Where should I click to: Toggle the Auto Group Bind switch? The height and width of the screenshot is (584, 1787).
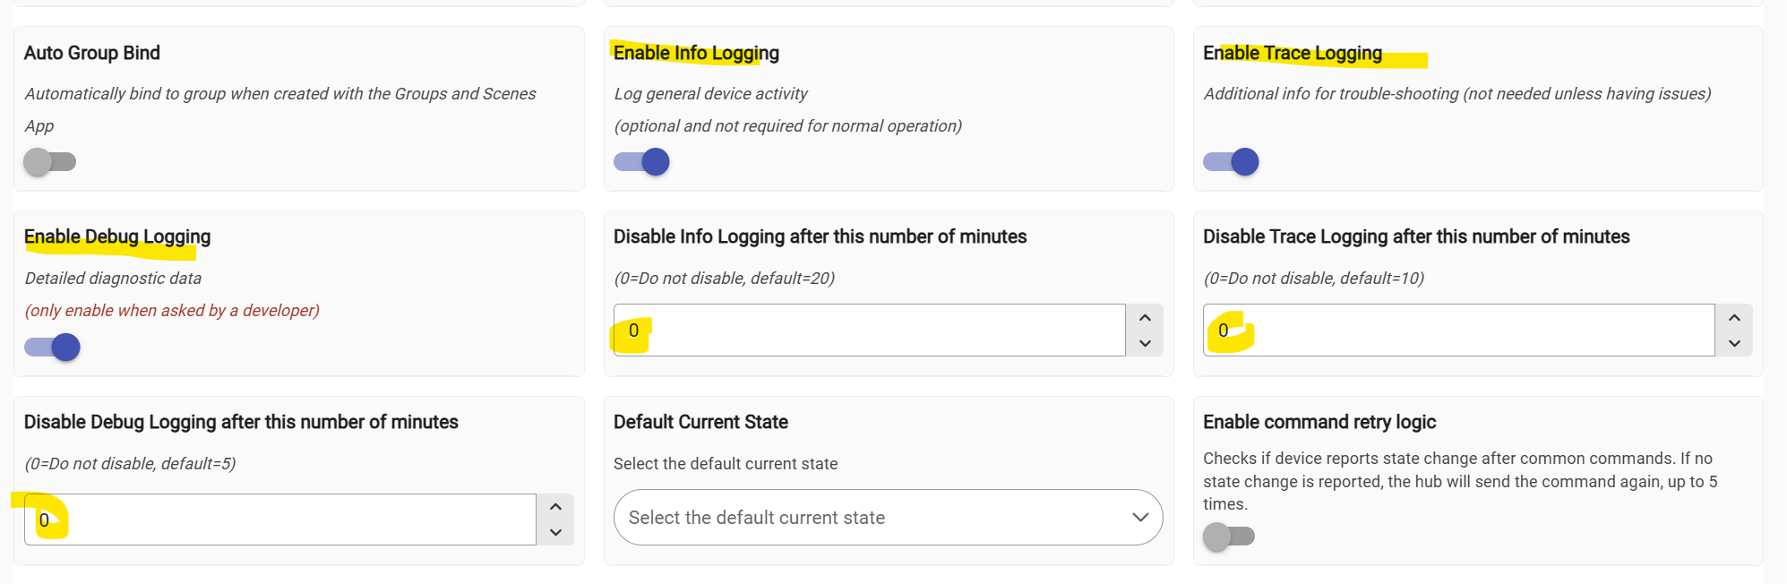50,162
